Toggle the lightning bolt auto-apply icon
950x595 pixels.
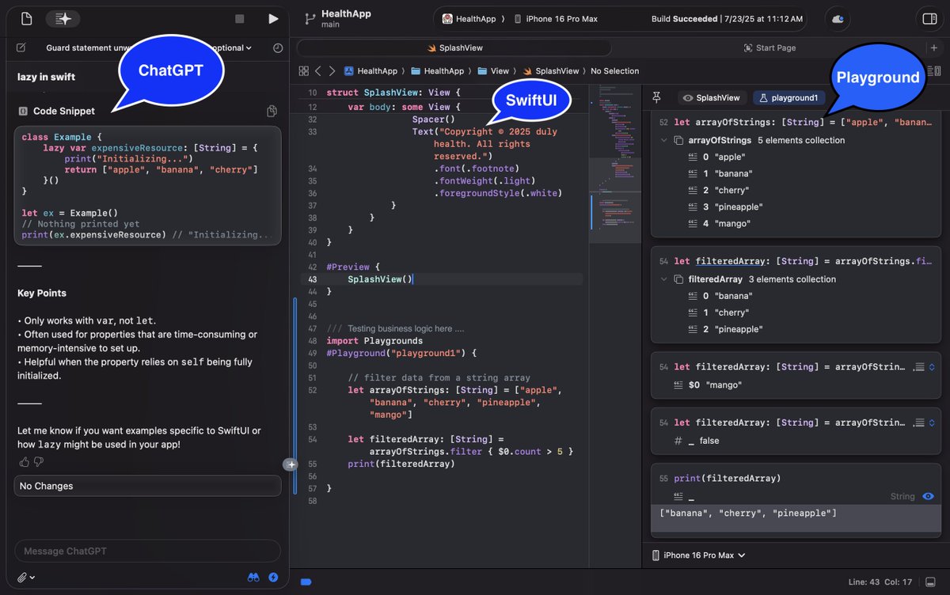coord(273,578)
